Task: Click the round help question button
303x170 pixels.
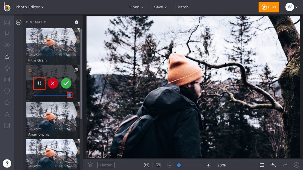Action: point(7,164)
